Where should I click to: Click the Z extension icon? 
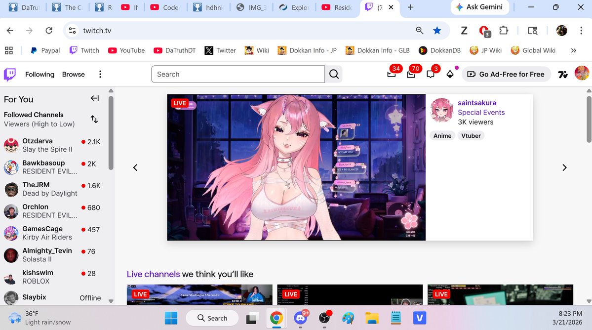(464, 31)
